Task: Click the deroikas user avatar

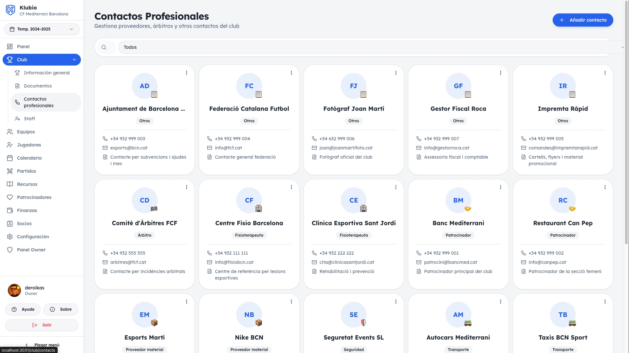Action: [14, 290]
